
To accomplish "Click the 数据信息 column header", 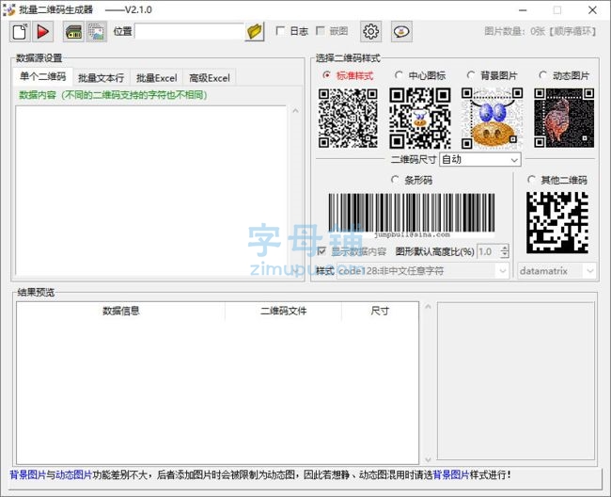I will (x=121, y=311).
